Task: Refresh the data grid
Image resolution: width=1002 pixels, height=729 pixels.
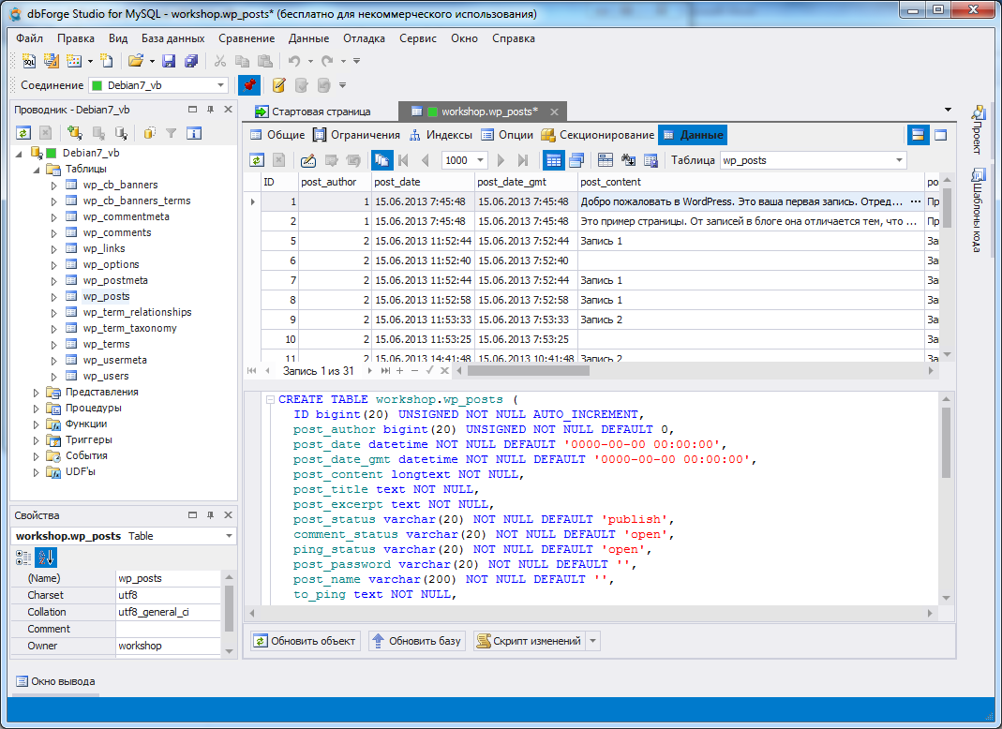Action: (x=257, y=160)
